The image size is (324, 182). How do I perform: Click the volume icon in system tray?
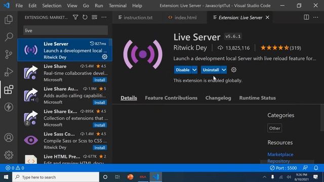(x=289, y=177)
